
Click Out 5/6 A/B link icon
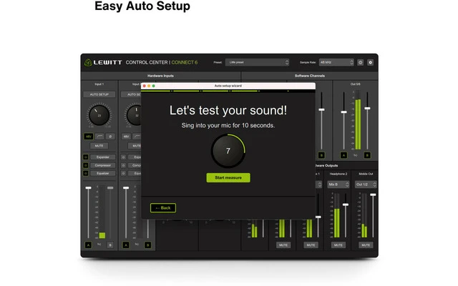pyautogui.click(x=356, y=155)
